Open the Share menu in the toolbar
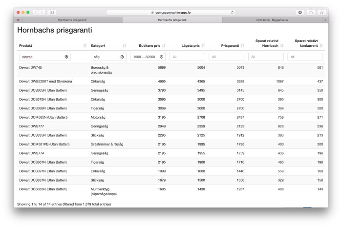The width and height of the screenshot is (342, 227). [x=311, y=12]
